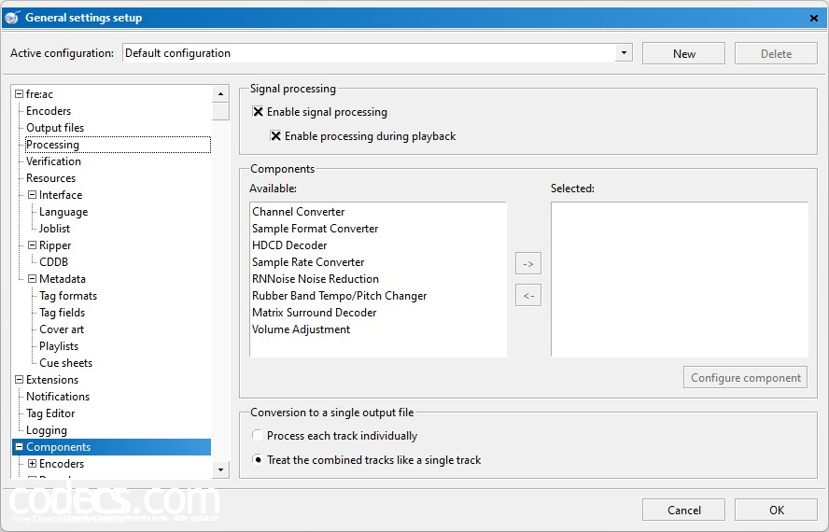Expand the Encoders node under Components
The width and height of the screenshot is (829, 532).
33,463
